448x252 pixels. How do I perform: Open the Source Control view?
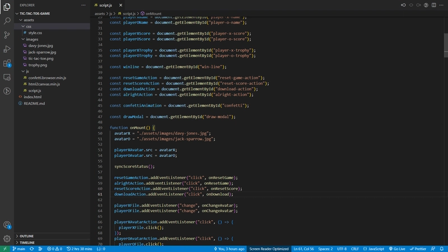pos(7,35)
